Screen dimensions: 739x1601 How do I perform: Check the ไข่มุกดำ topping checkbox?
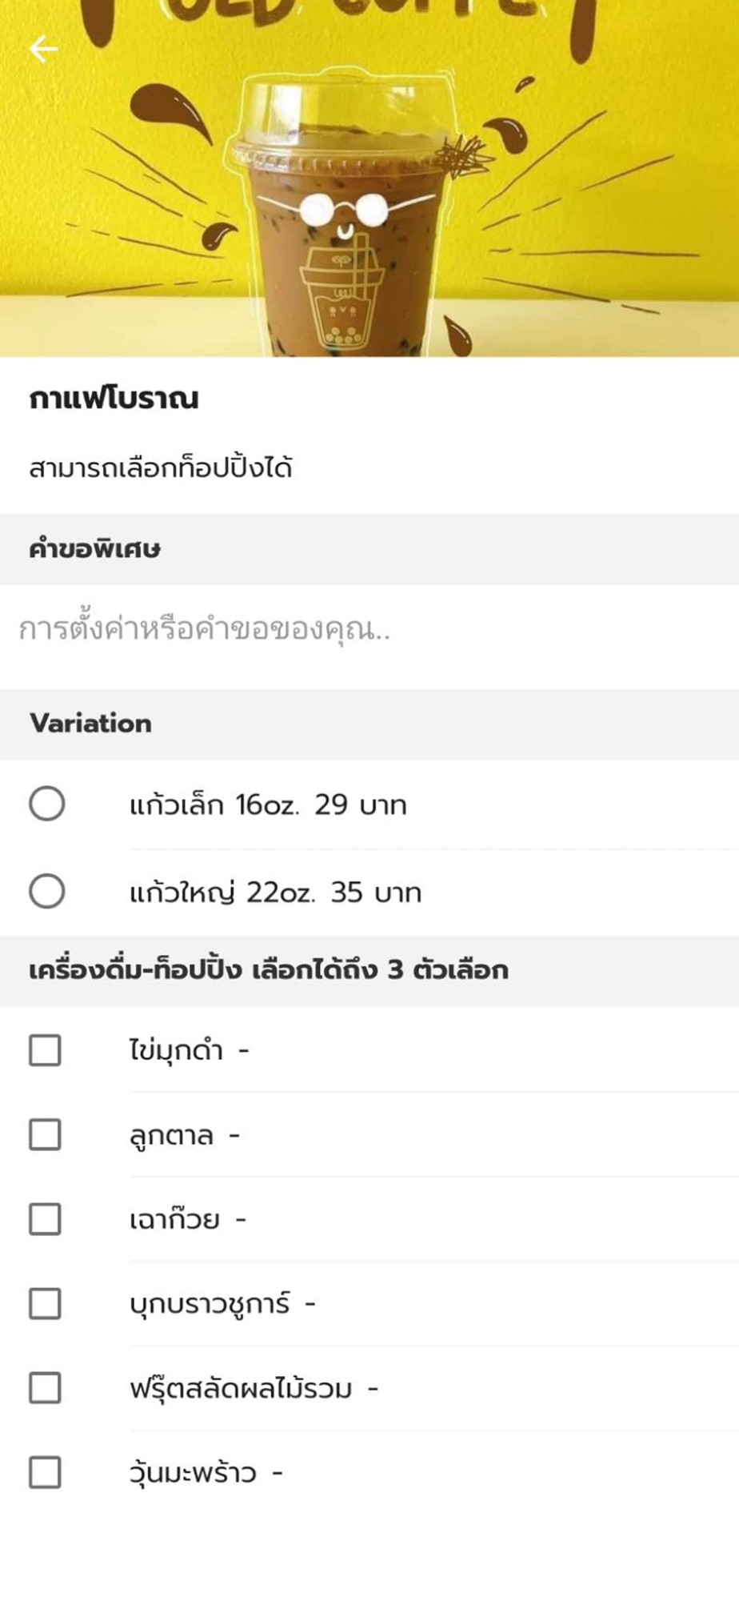click(x=45, y=1050)
